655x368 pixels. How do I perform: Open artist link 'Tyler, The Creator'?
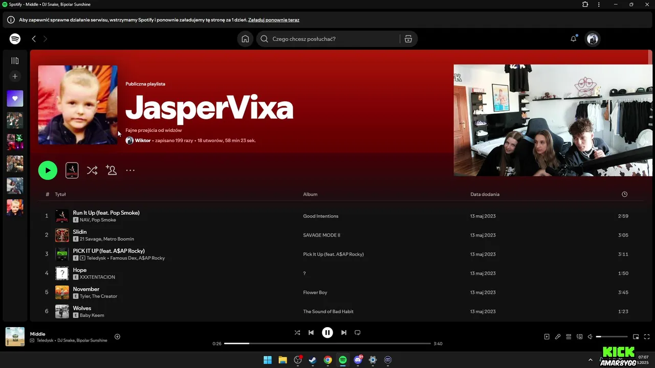(x=98, y=296)
